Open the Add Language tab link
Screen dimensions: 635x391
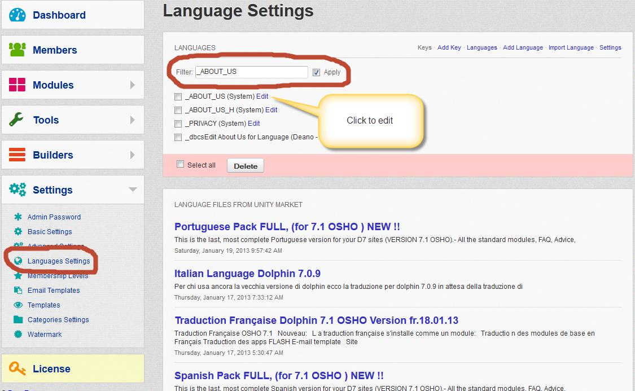tap(523, 48)
